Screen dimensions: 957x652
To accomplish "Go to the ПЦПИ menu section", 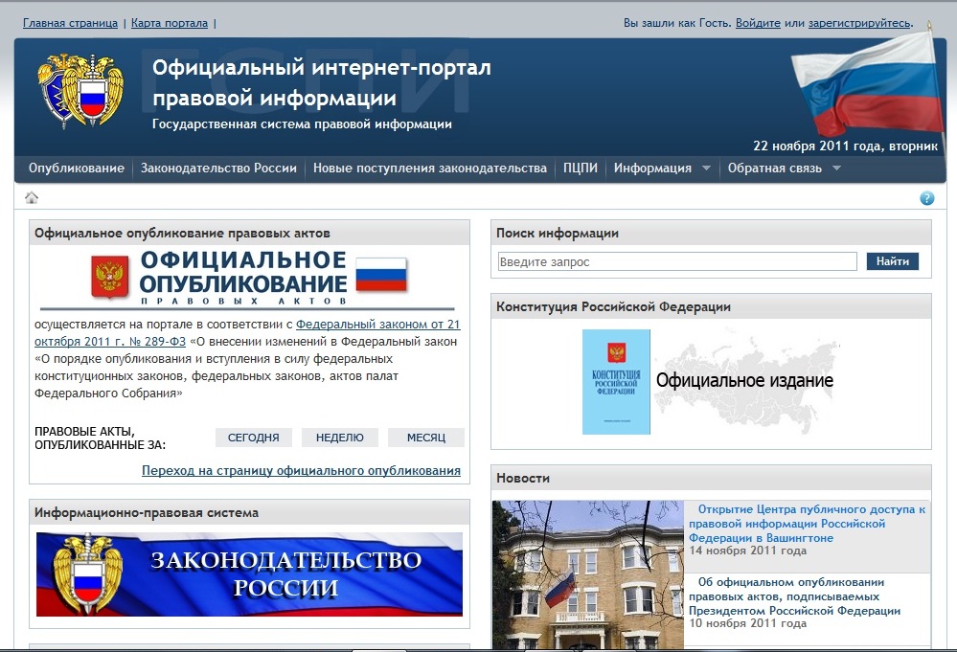I will (x=581, y=169).
